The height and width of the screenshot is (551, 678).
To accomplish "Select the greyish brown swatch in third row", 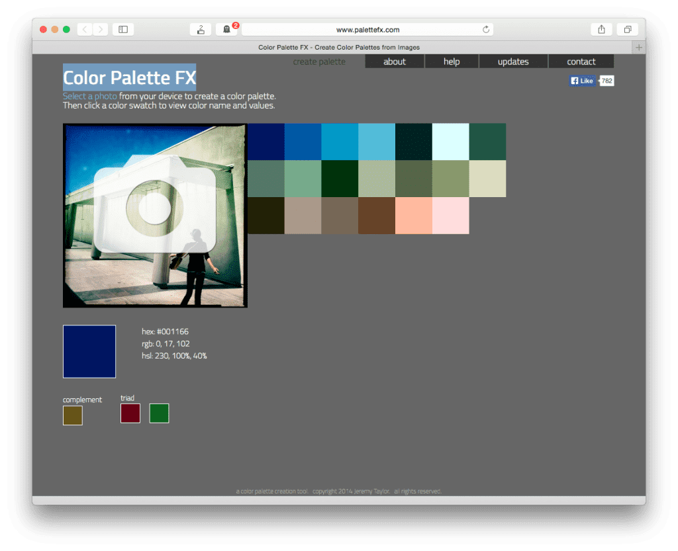I will point(340,216).
